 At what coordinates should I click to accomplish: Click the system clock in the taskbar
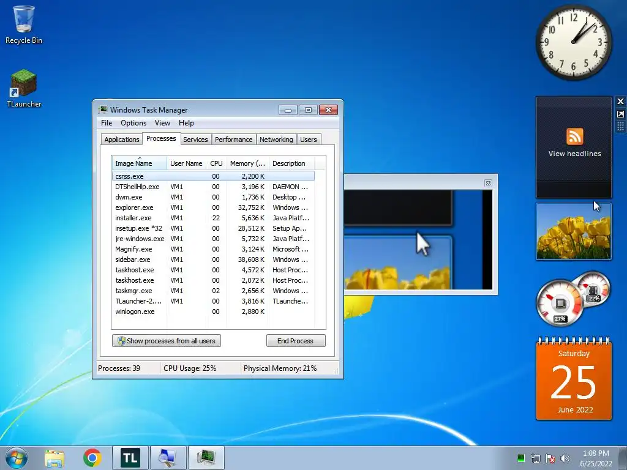(x=596, y=458)
